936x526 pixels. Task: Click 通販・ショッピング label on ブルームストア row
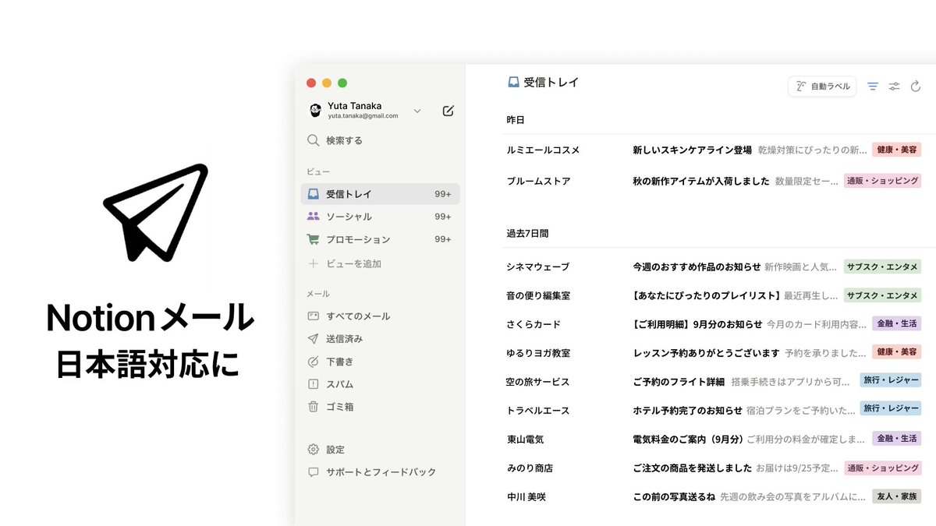click(882, 181)
